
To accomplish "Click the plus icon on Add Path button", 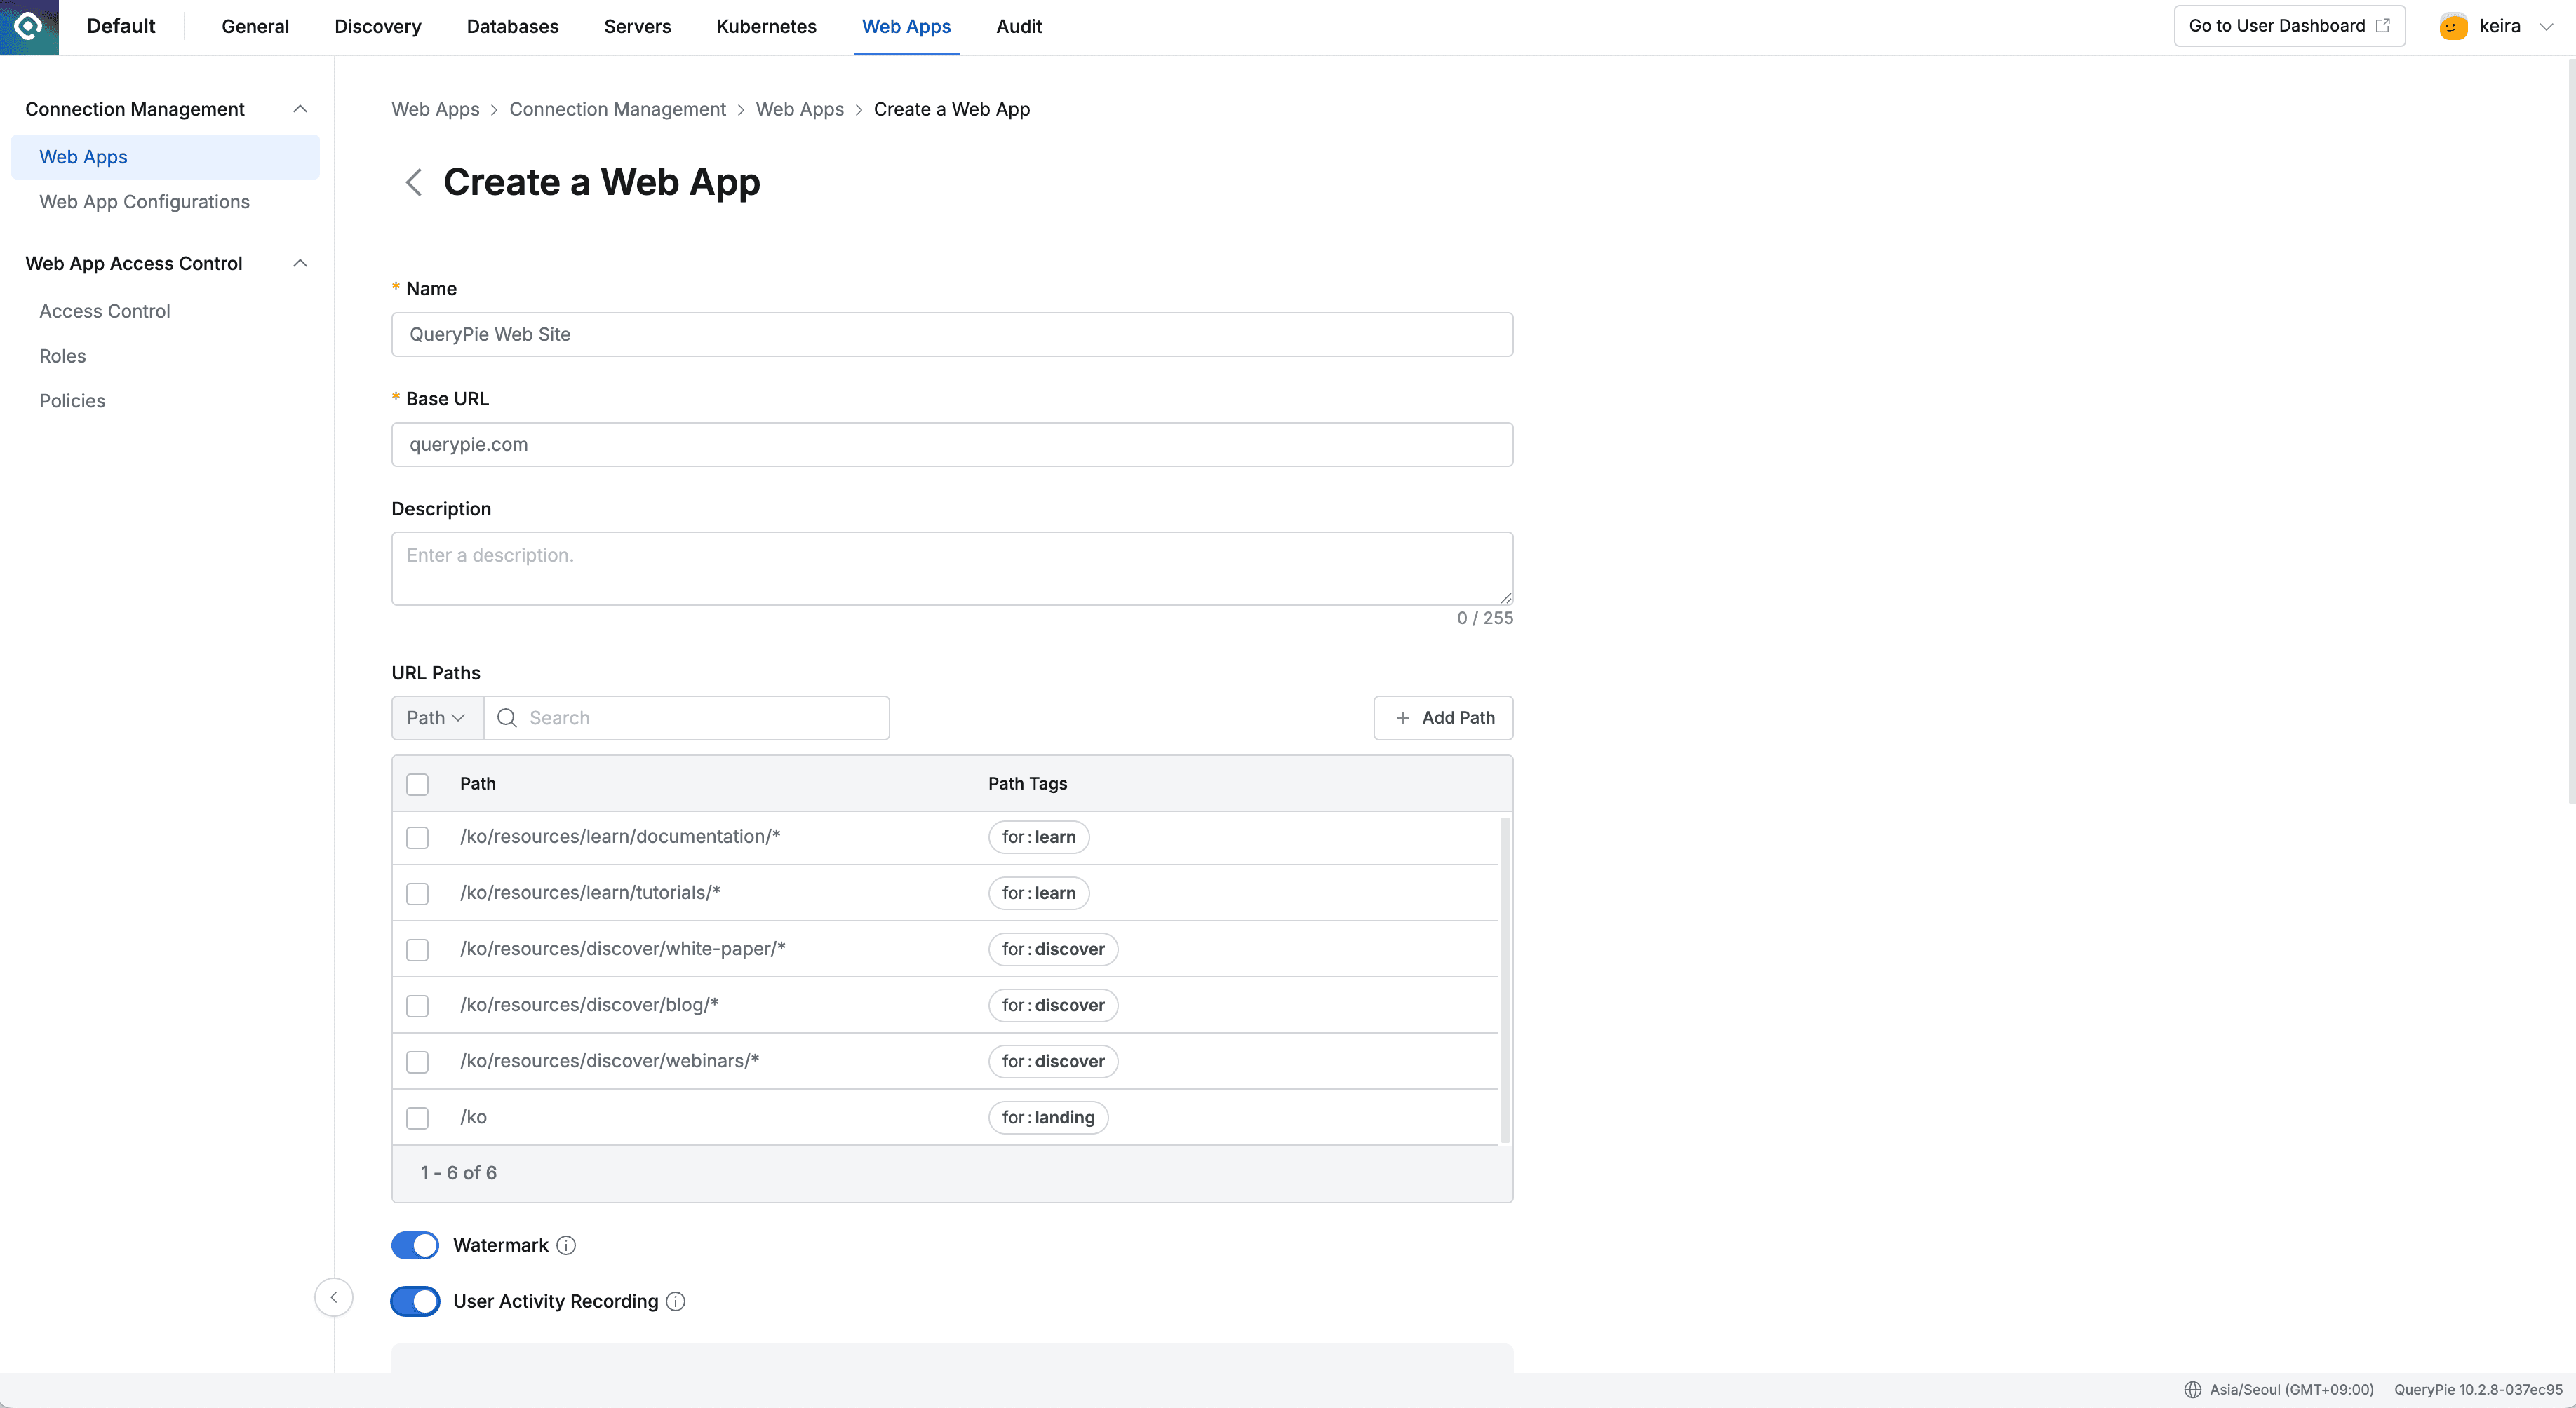I will pyautogui.click(x=1402, y=717).
